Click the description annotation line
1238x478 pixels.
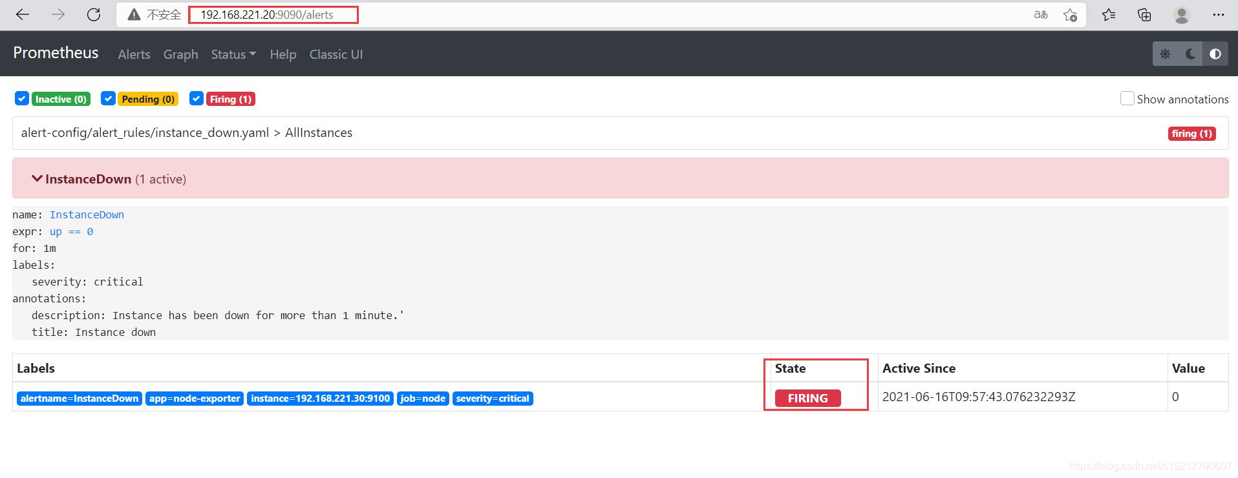218,315
